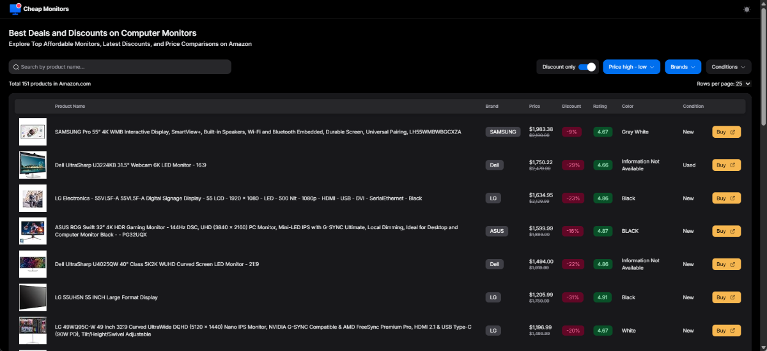Click the ASUS brand tag
Image resolution: width=767 pixels, height=351 pixels.
[x=497, y=231]
